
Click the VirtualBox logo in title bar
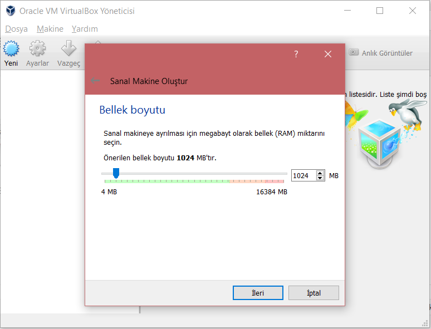(x=11, y=11)
